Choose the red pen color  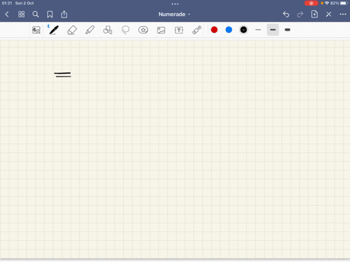point(214,30)
